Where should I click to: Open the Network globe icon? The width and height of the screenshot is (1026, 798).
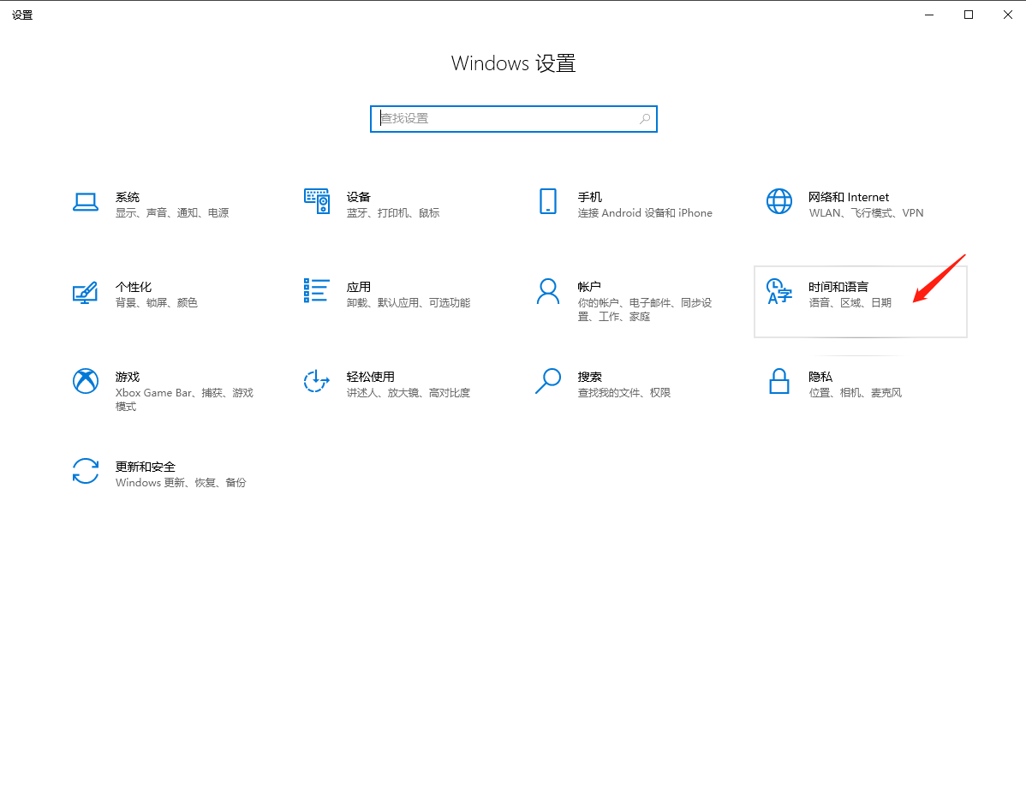tap(778, 201)
